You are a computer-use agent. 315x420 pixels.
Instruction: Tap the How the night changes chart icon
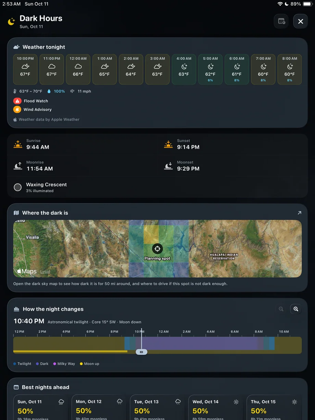16,309
